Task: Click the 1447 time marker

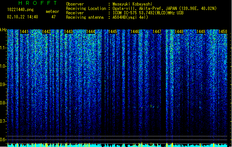Action: [x=157, y=32]
